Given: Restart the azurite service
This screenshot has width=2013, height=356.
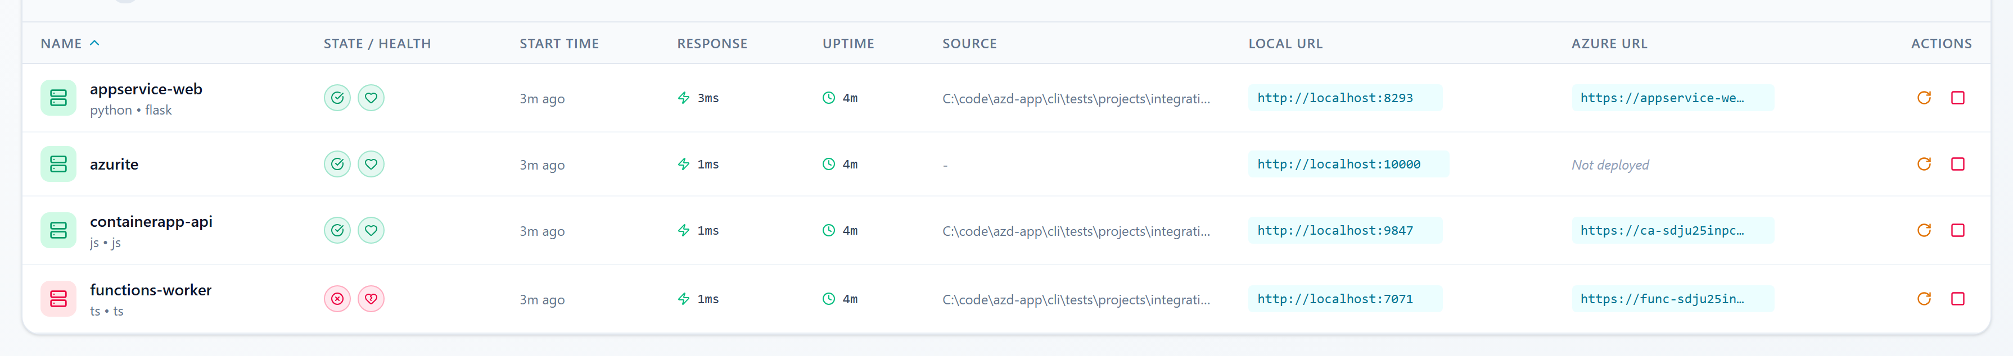Looking at the screenshot, I should [x=1924, y=164].
